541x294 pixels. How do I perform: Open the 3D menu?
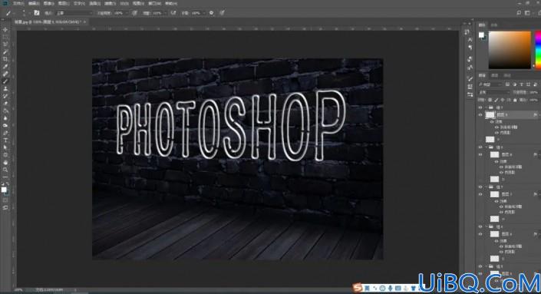[124, 3]
